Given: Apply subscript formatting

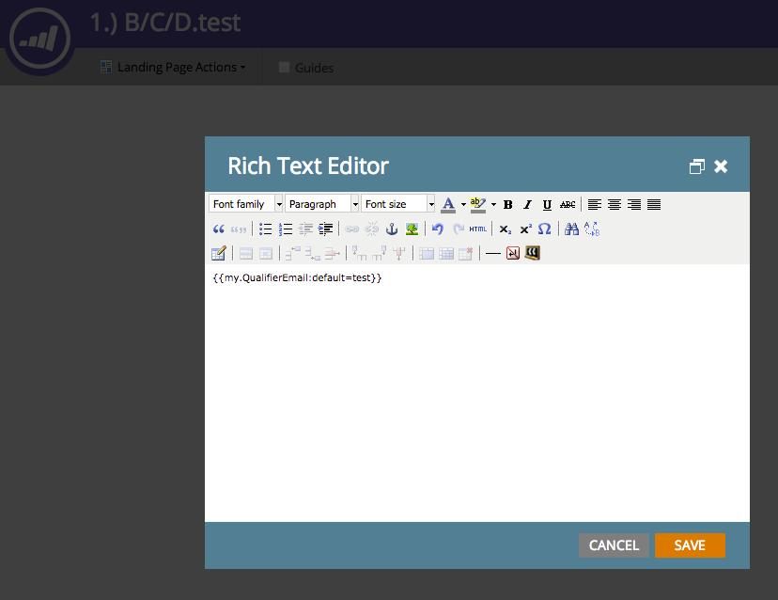Looking at the screenshot, I should tap(505, 229).
